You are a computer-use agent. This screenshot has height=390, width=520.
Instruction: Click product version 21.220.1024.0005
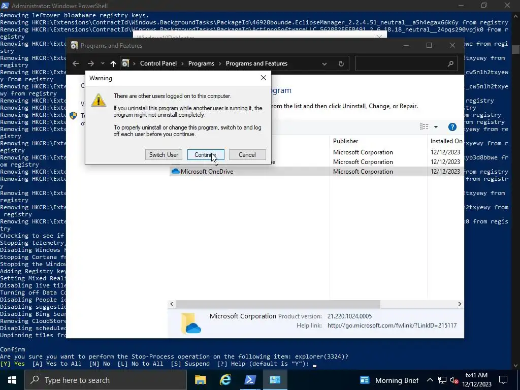pyautogui.click(x=349, y=316)
